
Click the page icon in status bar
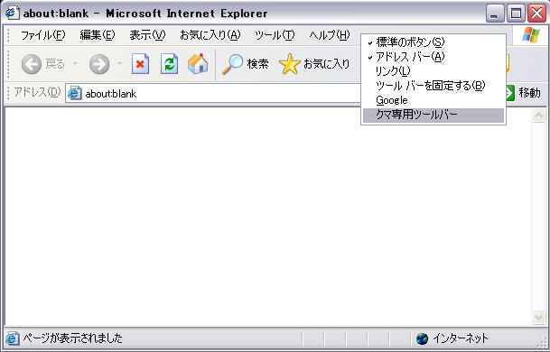click(x=13, y=338)
